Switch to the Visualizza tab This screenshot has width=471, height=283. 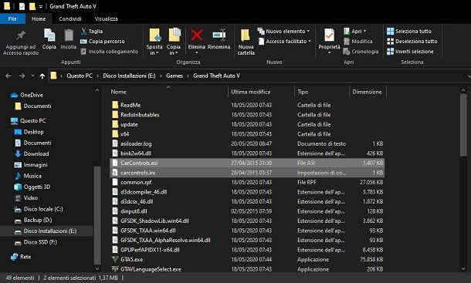pos(106,19)
